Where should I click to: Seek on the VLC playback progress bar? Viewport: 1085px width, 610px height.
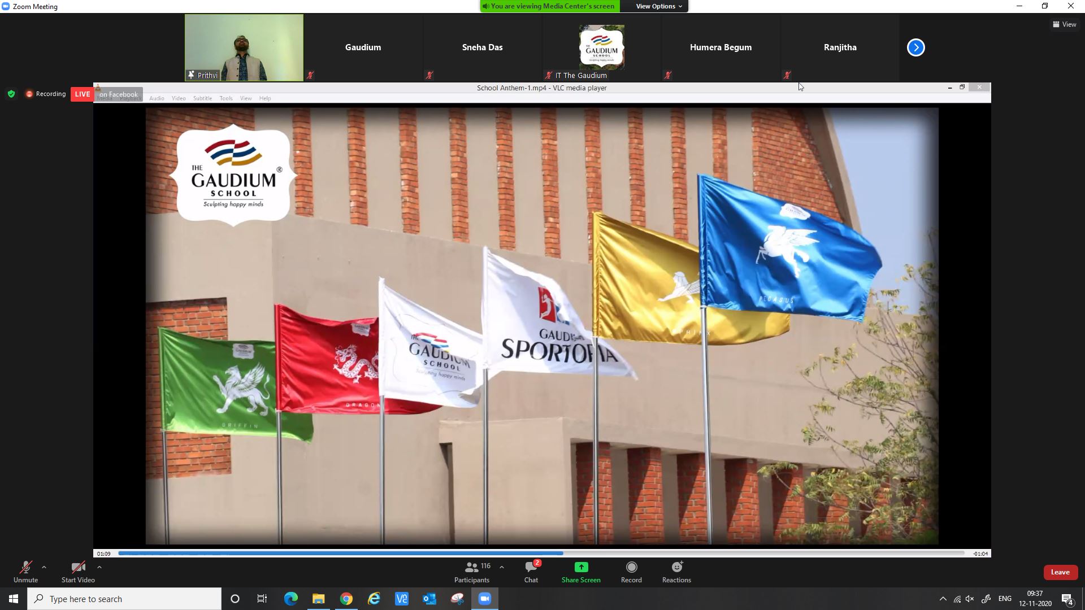(x=541, y=554)
